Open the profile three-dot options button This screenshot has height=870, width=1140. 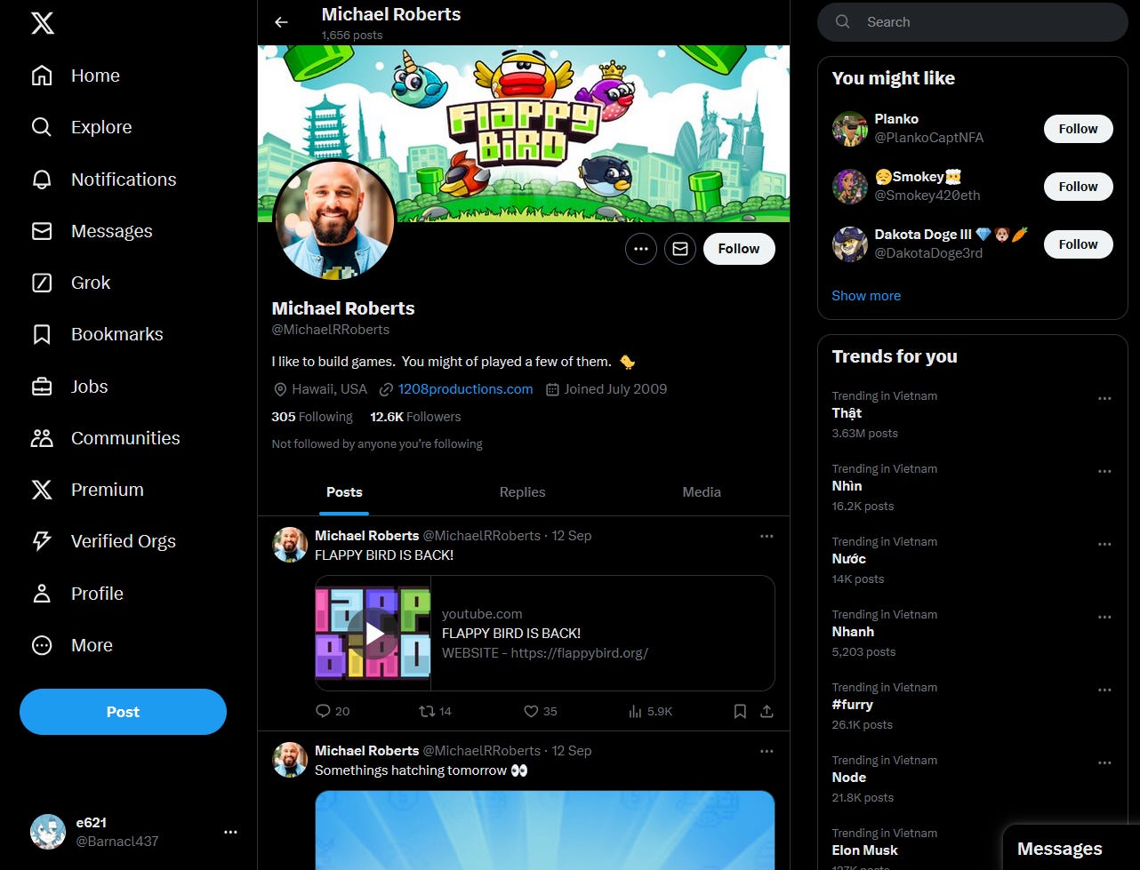click(x=641, y=249)
